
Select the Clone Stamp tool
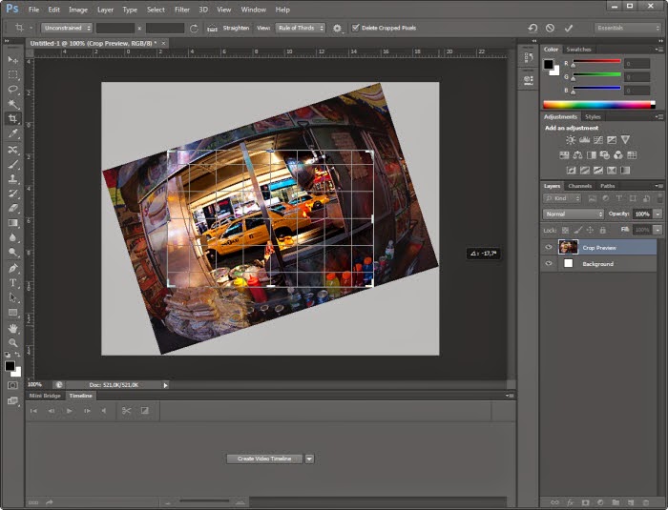[x=12, y=179]
